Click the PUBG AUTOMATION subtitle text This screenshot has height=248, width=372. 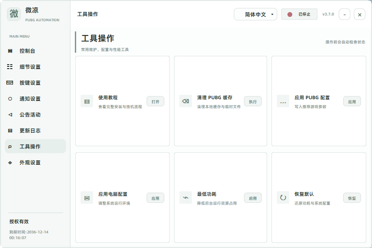pyautogui.click(x=42, y=20)
